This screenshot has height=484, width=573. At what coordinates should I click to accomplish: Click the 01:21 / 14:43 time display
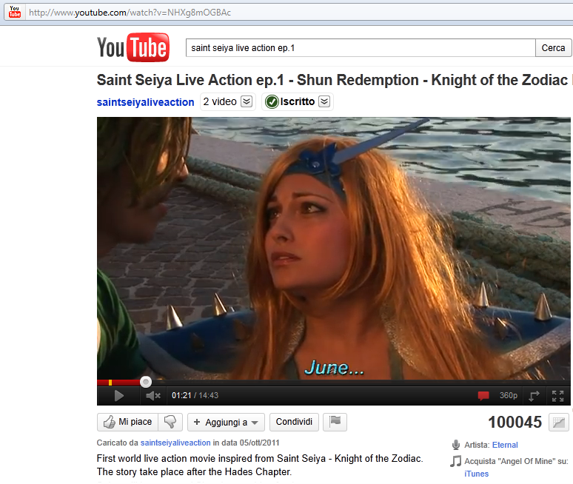coord(195,396)
